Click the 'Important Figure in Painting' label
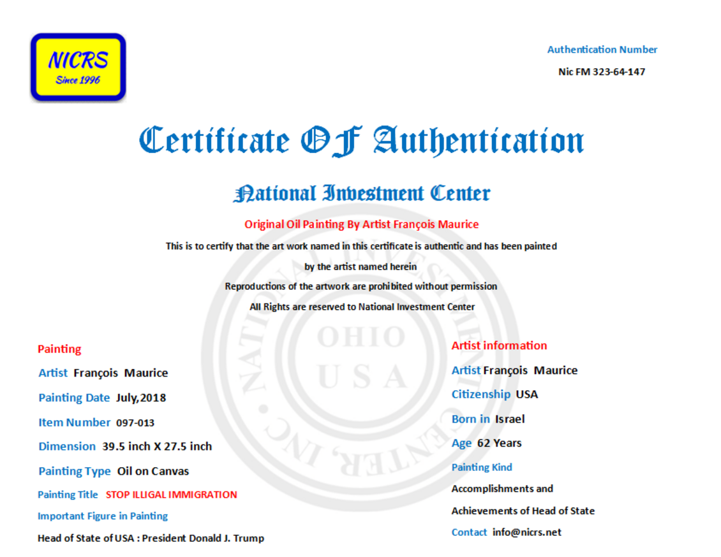Viewport: 721px width, 557px height. pos(103,516)
